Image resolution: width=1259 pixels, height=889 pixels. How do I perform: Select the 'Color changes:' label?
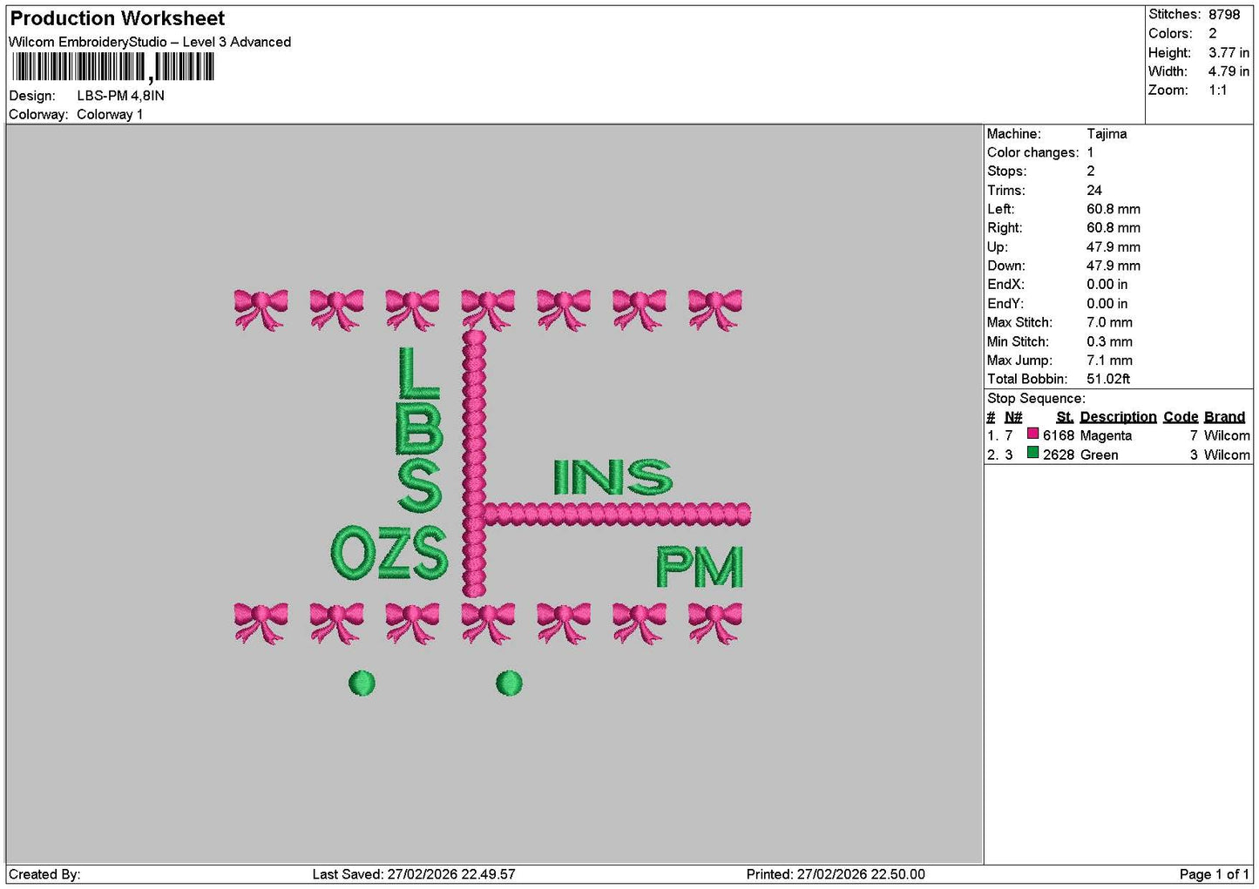point(1032,152)
